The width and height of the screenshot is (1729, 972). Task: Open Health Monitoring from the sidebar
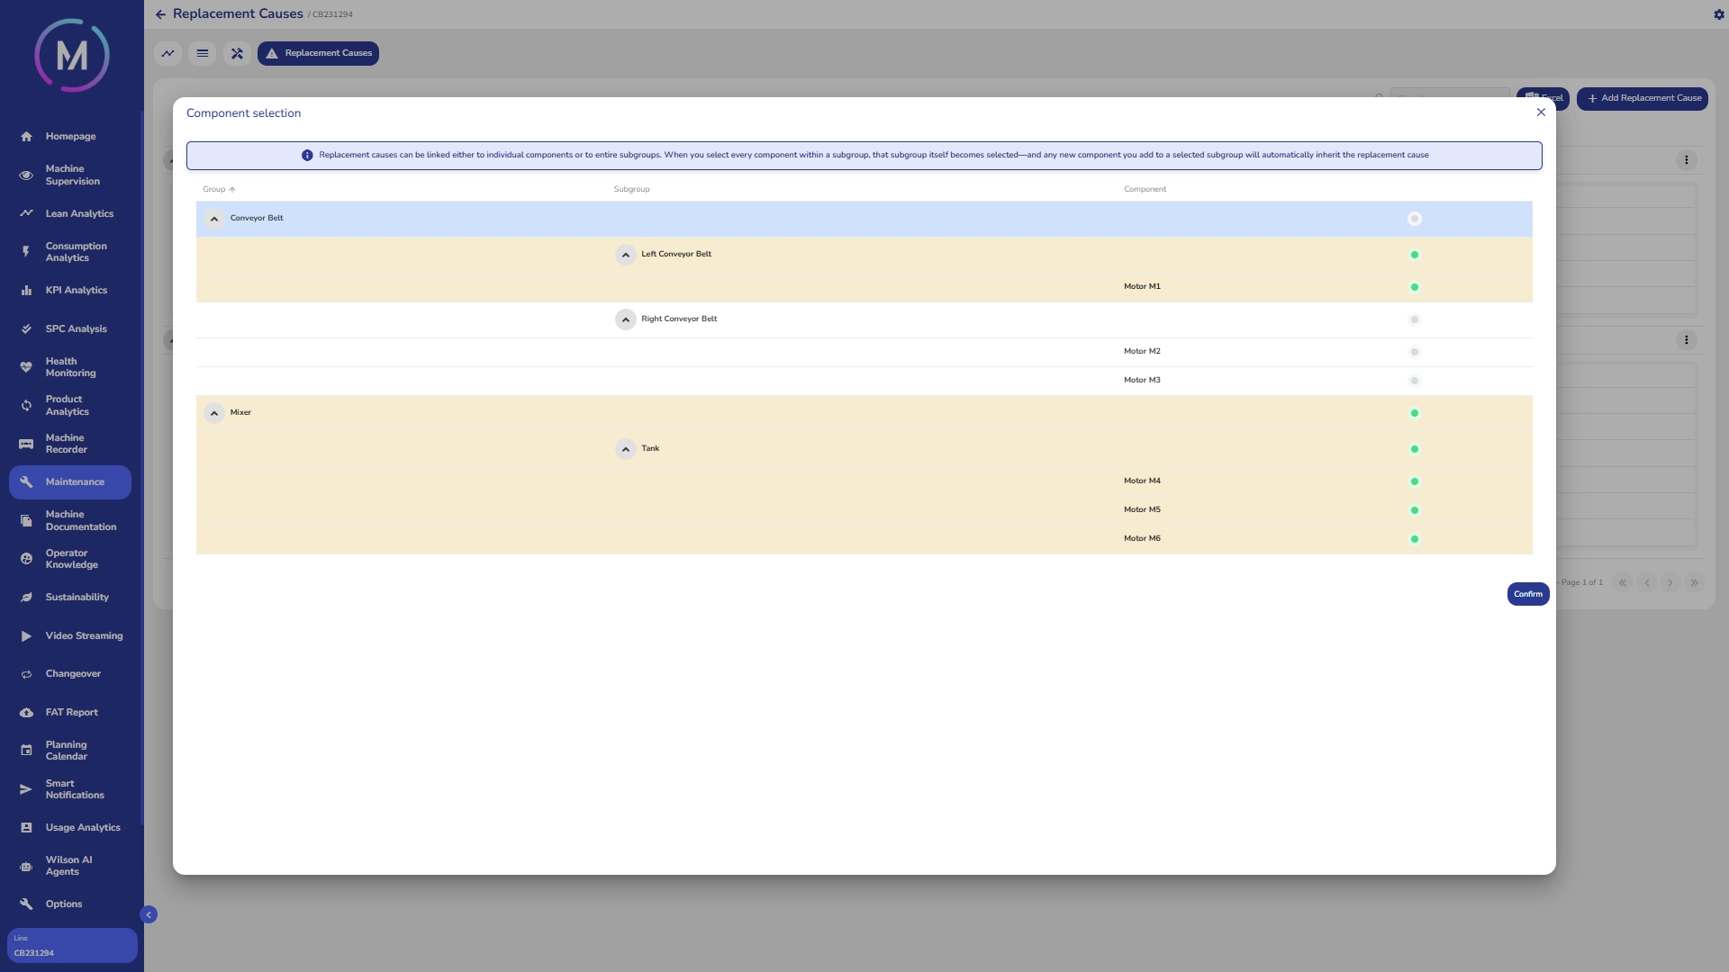(70, 367)
